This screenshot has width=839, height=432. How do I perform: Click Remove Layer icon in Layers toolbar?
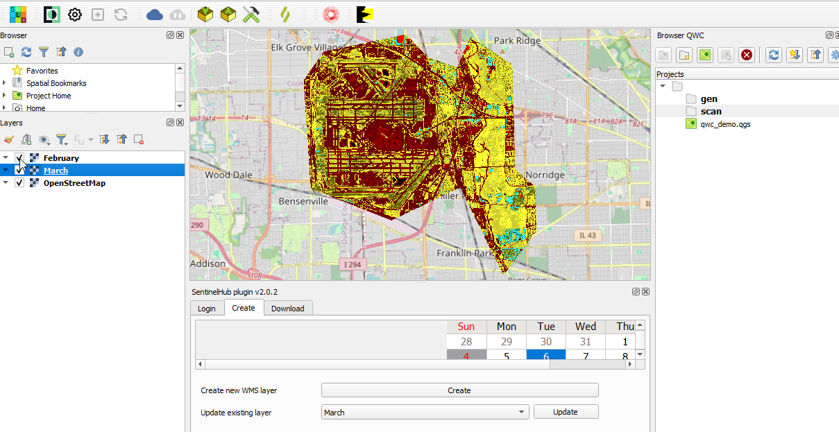tap(139, 139)
